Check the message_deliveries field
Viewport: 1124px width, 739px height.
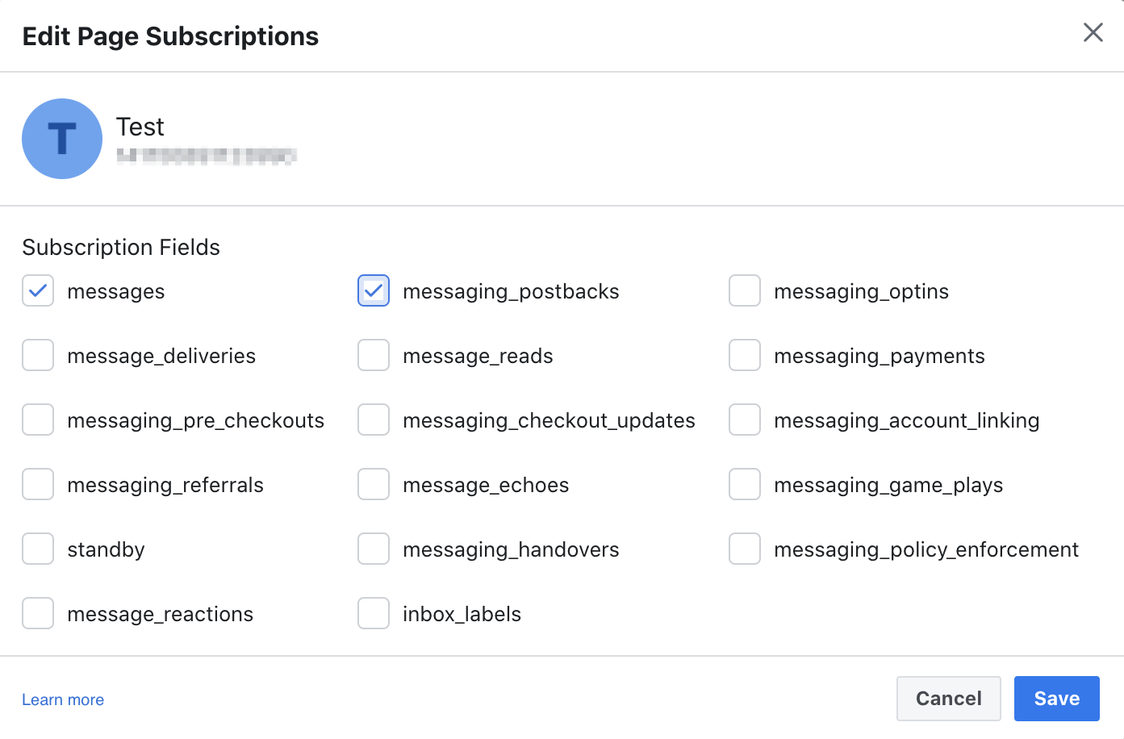click(x=38, y=356)
